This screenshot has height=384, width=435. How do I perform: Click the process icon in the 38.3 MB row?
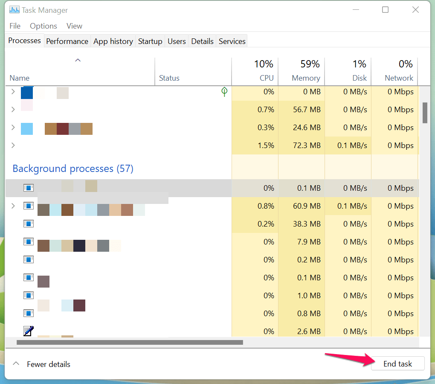[x=28, y=224]
